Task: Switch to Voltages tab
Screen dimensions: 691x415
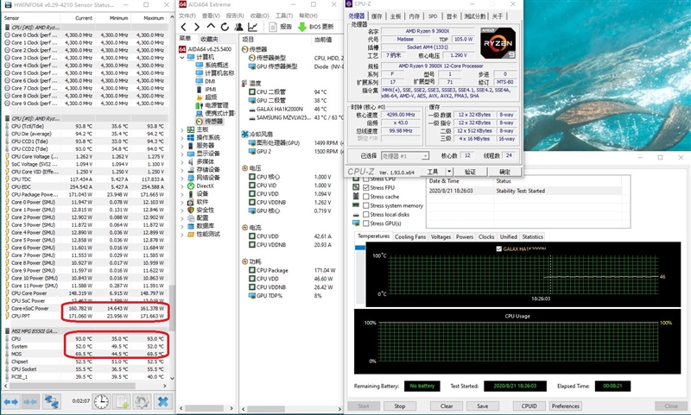Action: click(x=441, y=236)
